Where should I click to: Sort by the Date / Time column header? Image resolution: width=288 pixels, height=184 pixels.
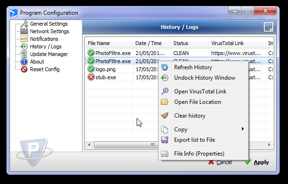[152, 43]
